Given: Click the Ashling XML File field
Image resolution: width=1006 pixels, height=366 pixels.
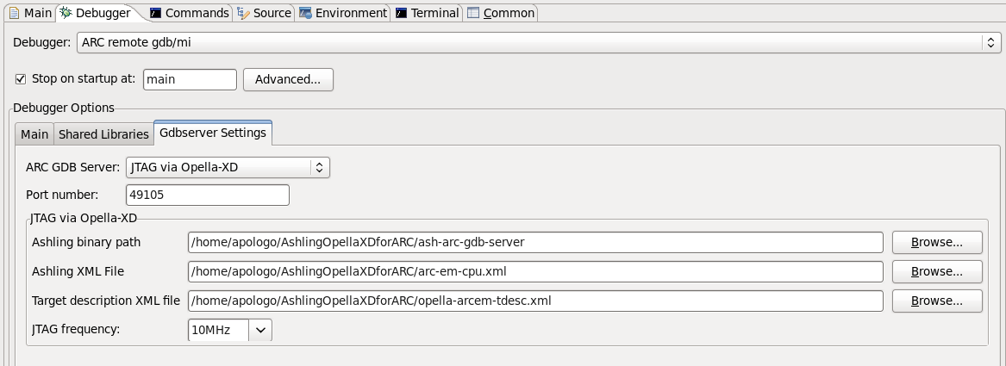Looking at the screenshot, I should 535,271.
